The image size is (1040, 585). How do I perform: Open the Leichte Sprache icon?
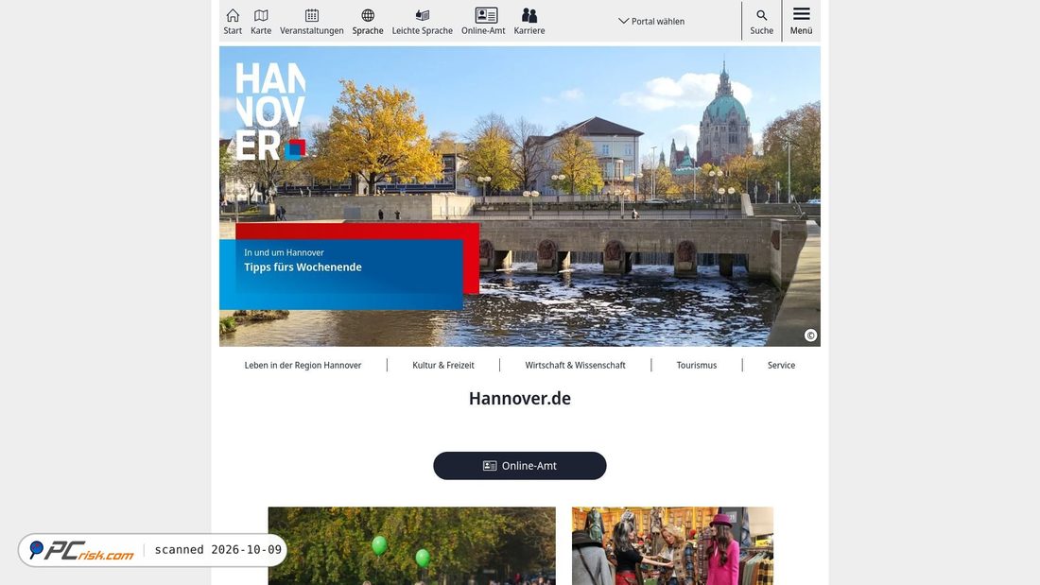(422, 21)
